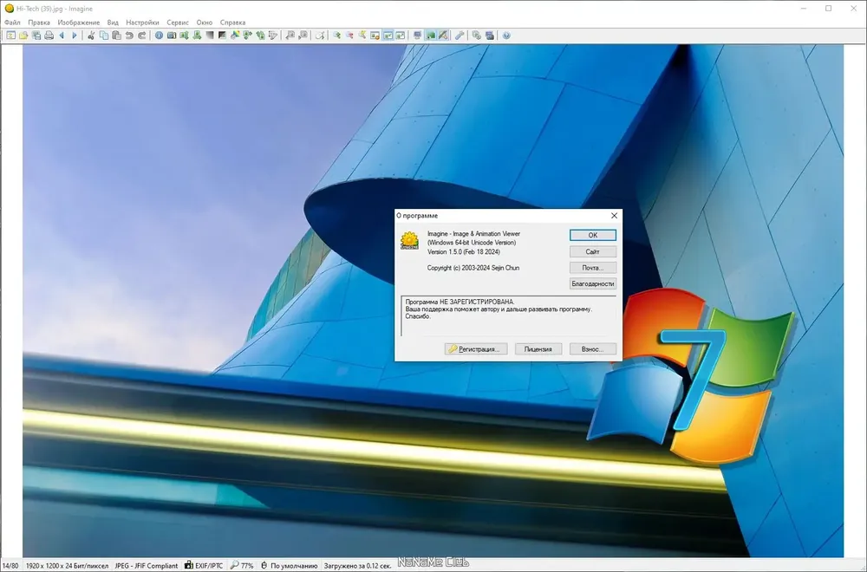The height and width of the screenshot is (572, 867).
Task: Click the blue help icon in toolbar
Action: point(506,36)
